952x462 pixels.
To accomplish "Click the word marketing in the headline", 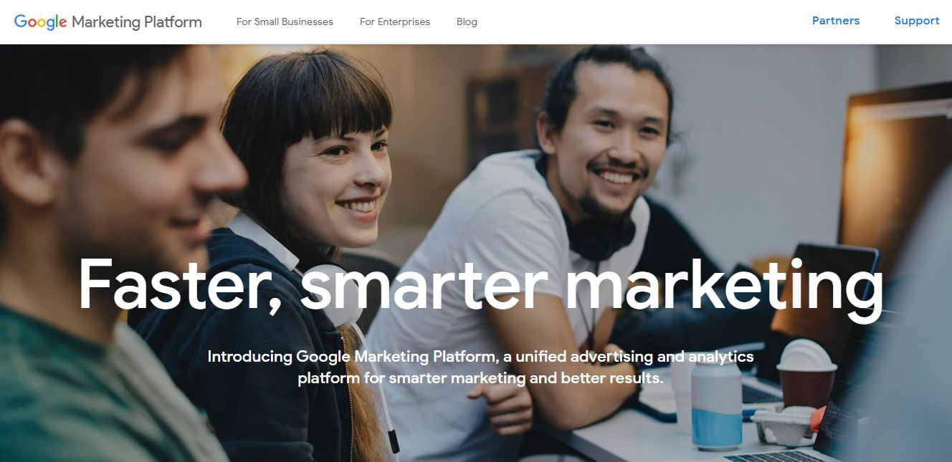I will coord(725,288).
